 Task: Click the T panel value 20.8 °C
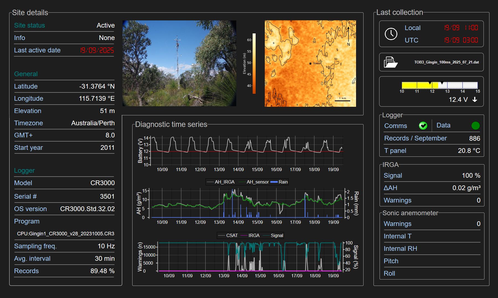(469, 151)
